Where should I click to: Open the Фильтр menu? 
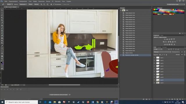(x=48, y=1)
